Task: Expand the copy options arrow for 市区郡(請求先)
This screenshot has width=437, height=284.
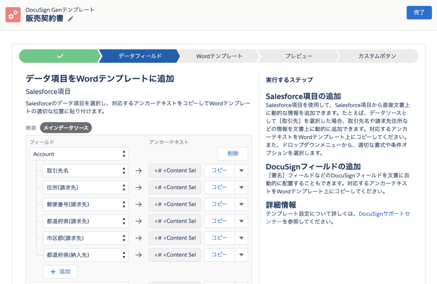Action: 242,238
